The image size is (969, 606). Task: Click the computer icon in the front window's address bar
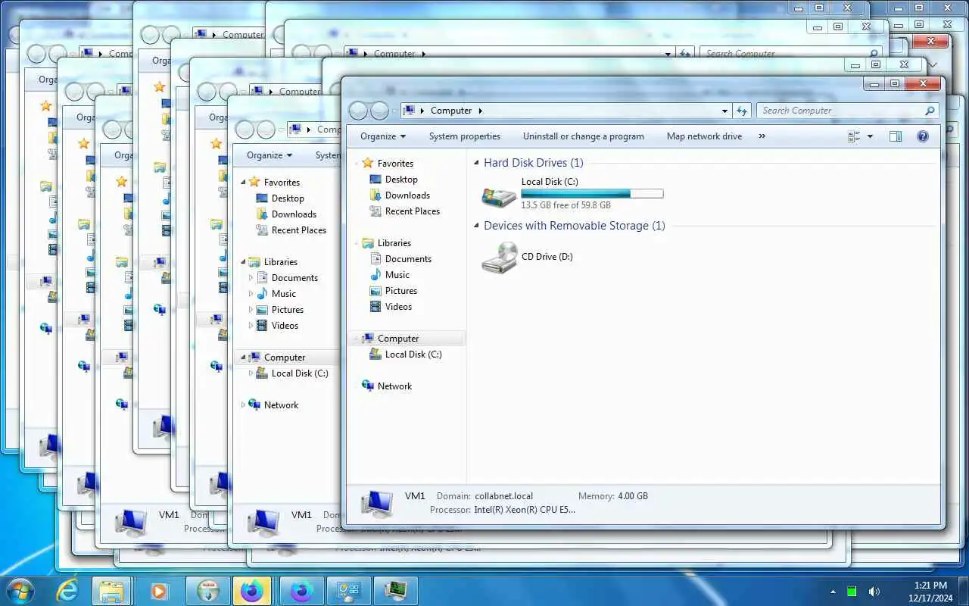pos(409,111)
